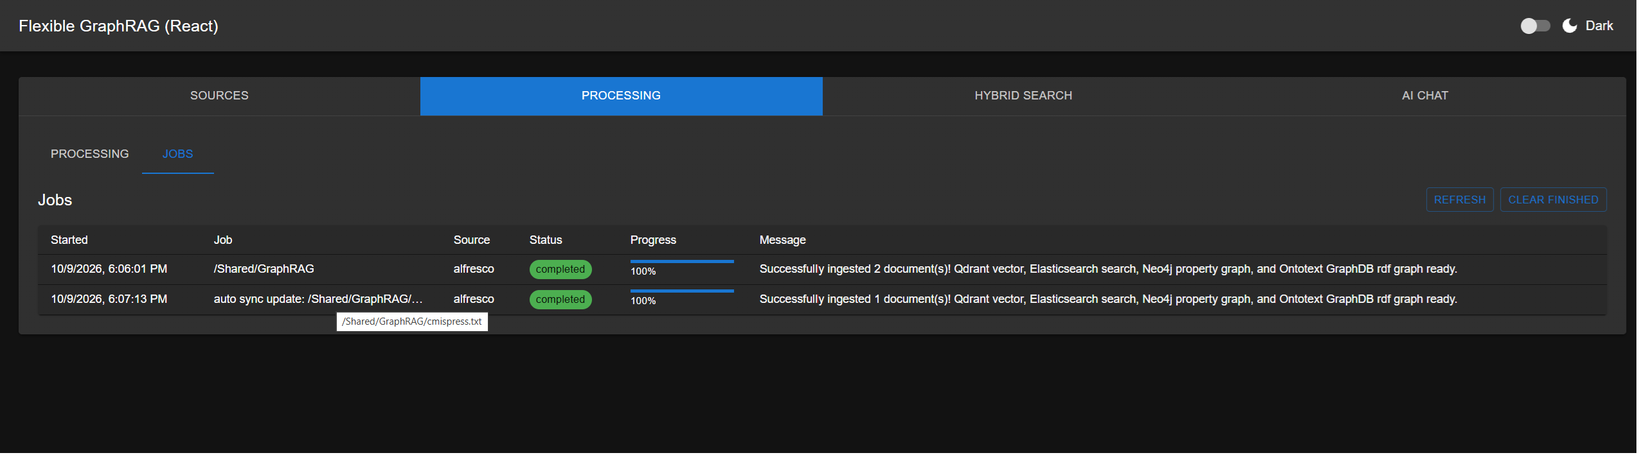Click the 'Successfully ingested 1 document(s)' message
The height and width of the screenshot is (471, 1639).
click(1108, 299)
